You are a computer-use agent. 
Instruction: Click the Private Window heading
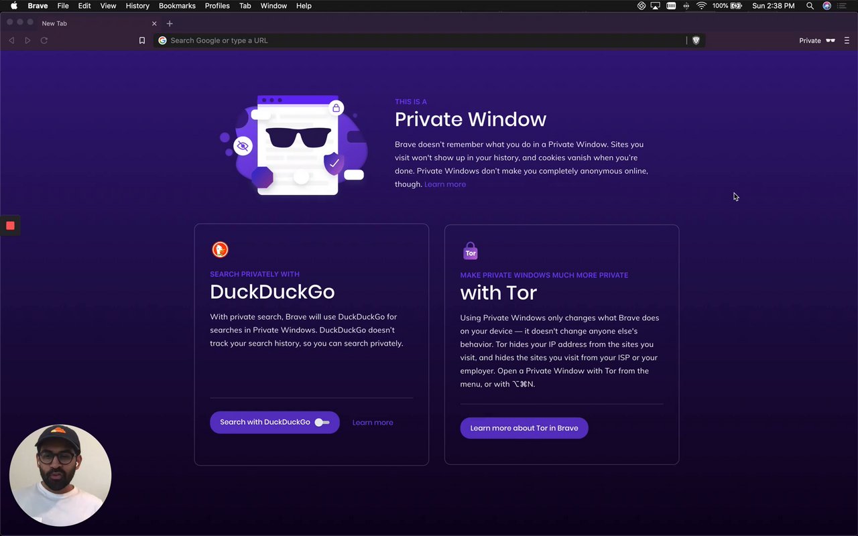[471, 119]
